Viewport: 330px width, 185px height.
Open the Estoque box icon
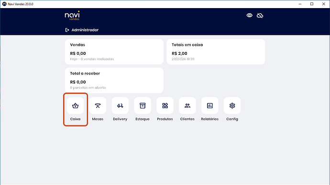pyautogui.click(x=143, y=105)
